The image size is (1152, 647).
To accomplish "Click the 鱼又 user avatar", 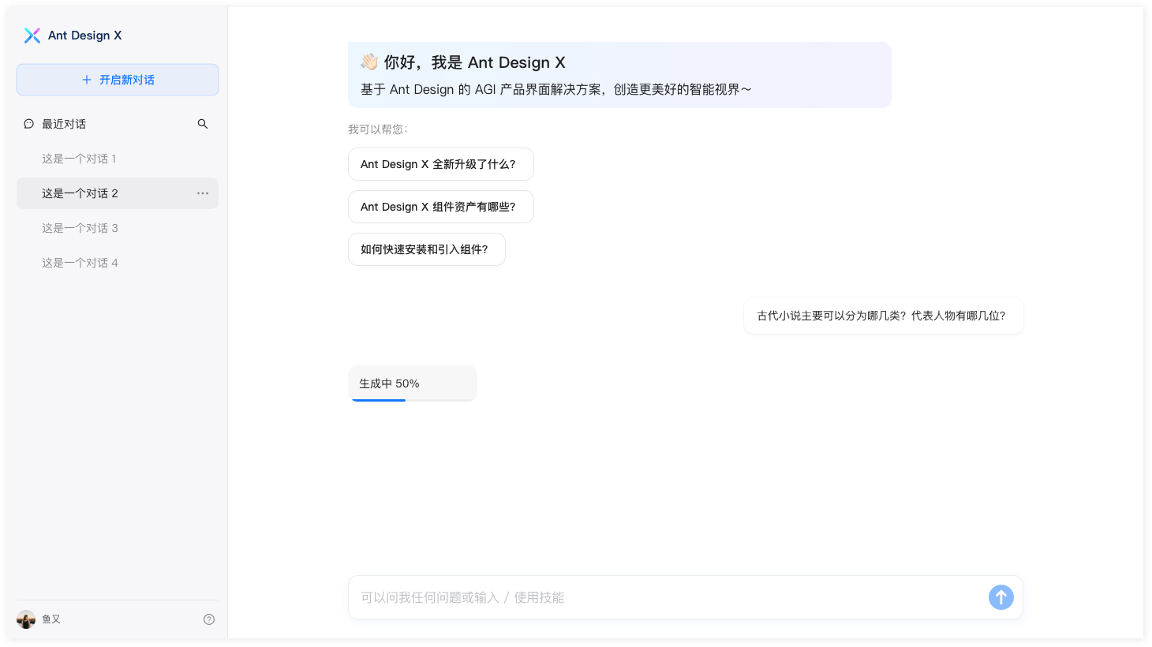I will 26,619.
